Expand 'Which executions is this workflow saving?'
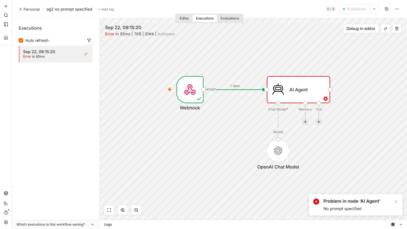Viewport: 407px width, 229px height. pyautogui.click(x=55, y=224)
